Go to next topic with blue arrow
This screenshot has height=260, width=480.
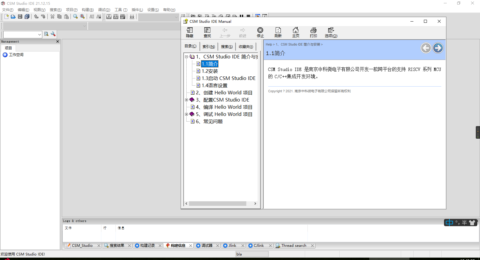click(x=438, y=48)
